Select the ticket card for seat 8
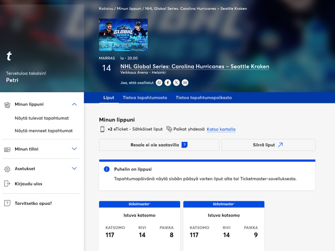The width and height of the screenshot is (335, 251). [140, 226]
